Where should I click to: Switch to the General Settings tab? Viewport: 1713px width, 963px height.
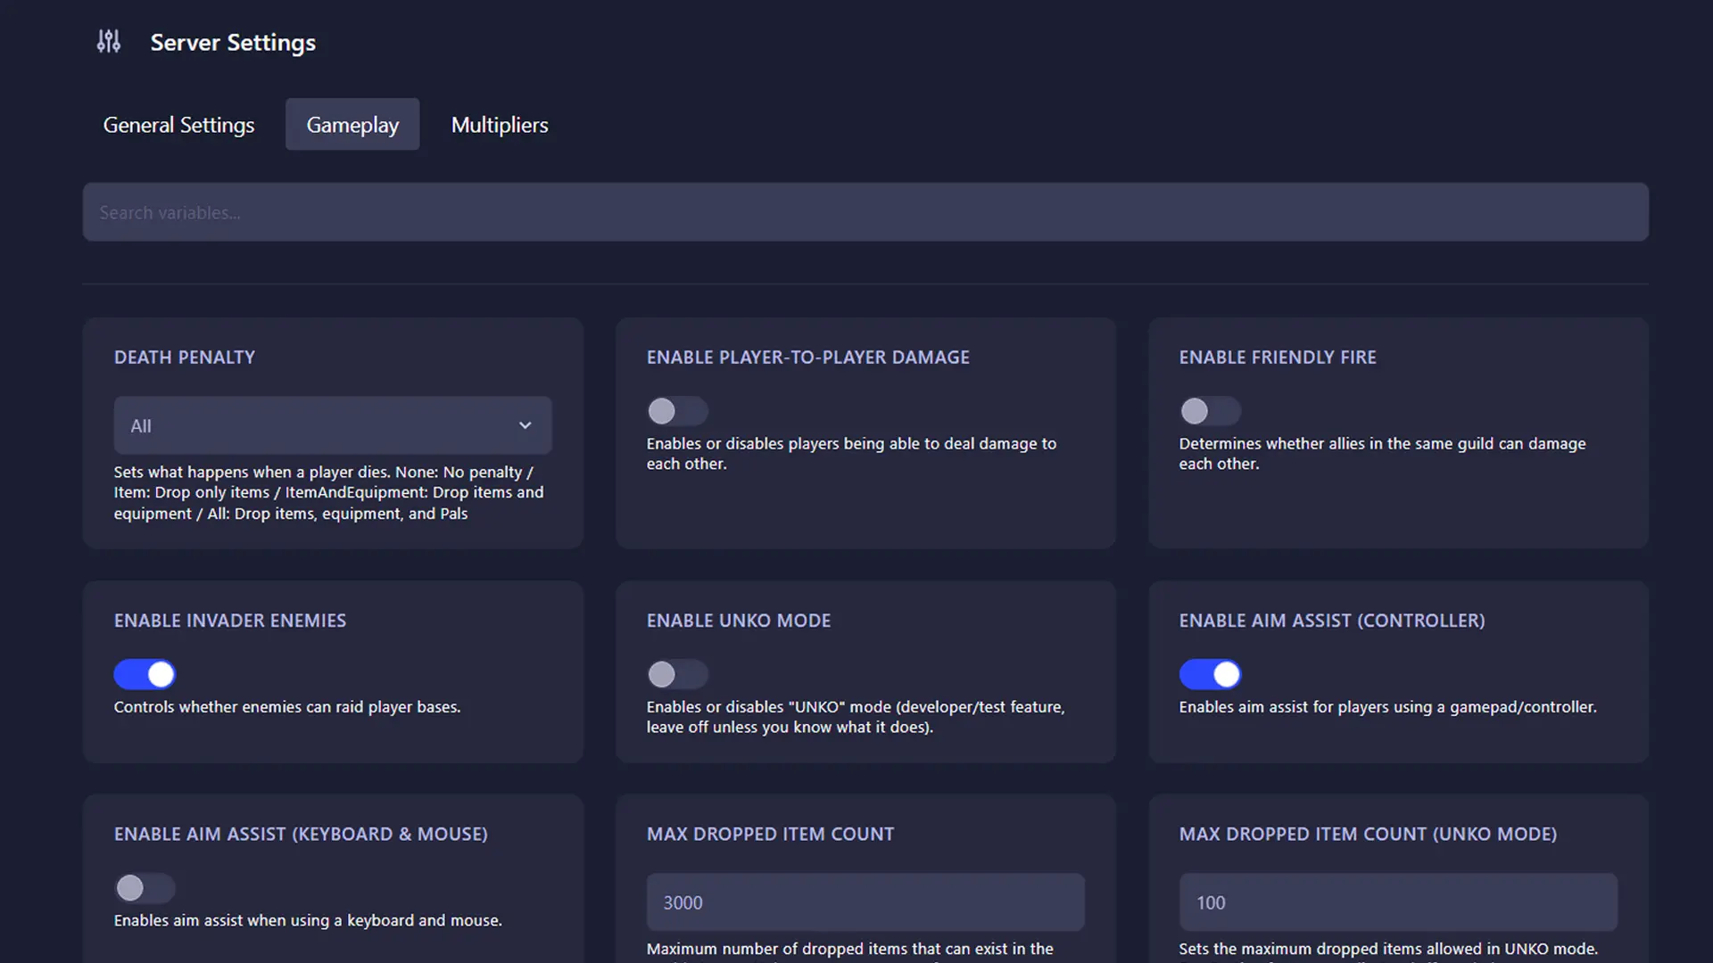coord(178,125)
